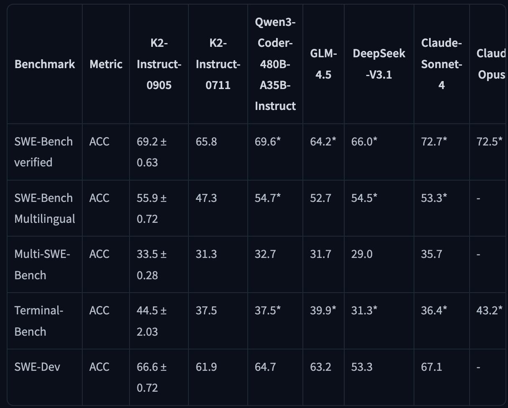Click the 67.1 SWE-Dev score cell
The height and width of the screenshot is (408, 508).
pyautogui.click(x=432, y=367)
